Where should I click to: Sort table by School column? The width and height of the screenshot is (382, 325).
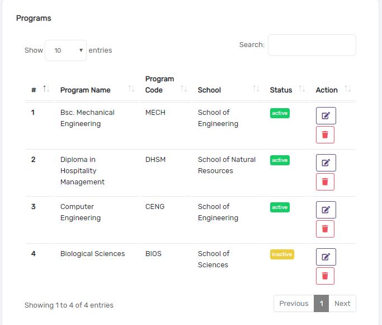(209, 90)
